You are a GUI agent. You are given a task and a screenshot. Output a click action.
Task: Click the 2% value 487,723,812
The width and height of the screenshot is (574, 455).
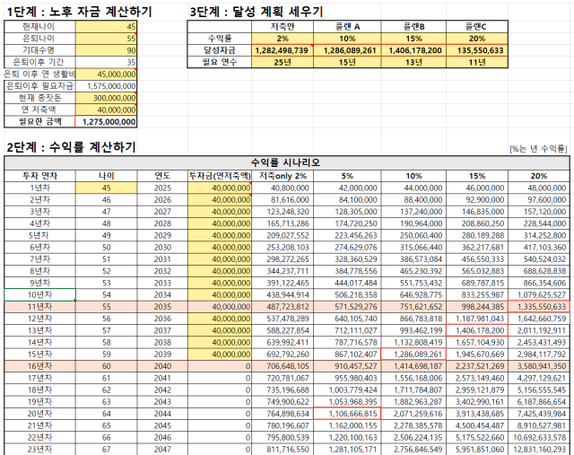point(283,307)
